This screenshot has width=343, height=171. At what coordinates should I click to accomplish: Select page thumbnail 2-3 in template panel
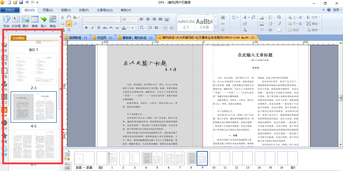pyautogui.click(x=34, y=69)
